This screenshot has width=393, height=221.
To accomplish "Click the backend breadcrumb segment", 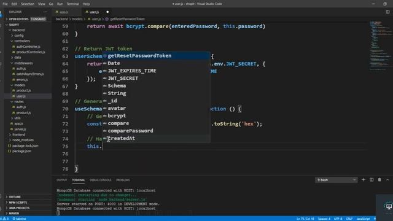I will [61, 19].
